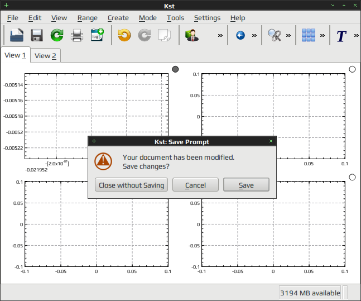This screenshot has width=361, height=301.
Task: Click the Cancel button
Action: tap(195, 185)
